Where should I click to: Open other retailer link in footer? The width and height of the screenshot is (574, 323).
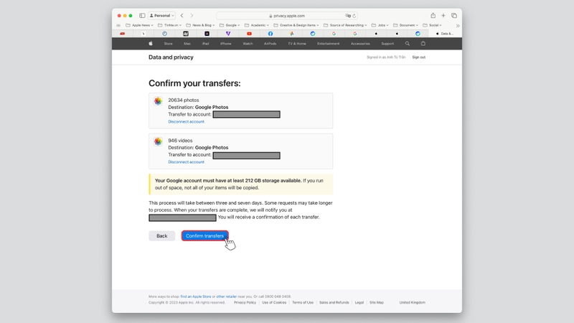tap(226, 296)
